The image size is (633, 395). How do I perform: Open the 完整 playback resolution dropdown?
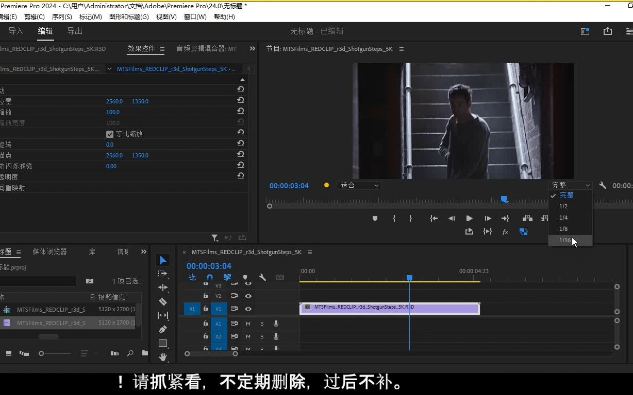coord(570,186)
